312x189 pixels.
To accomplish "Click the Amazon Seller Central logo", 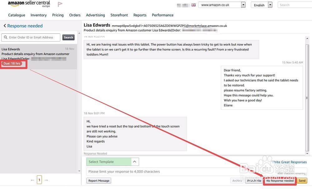I will click(x=29, y=4).
